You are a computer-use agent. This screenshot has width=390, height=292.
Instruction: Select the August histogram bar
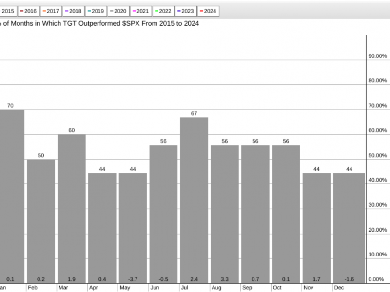tap(225, 214)
